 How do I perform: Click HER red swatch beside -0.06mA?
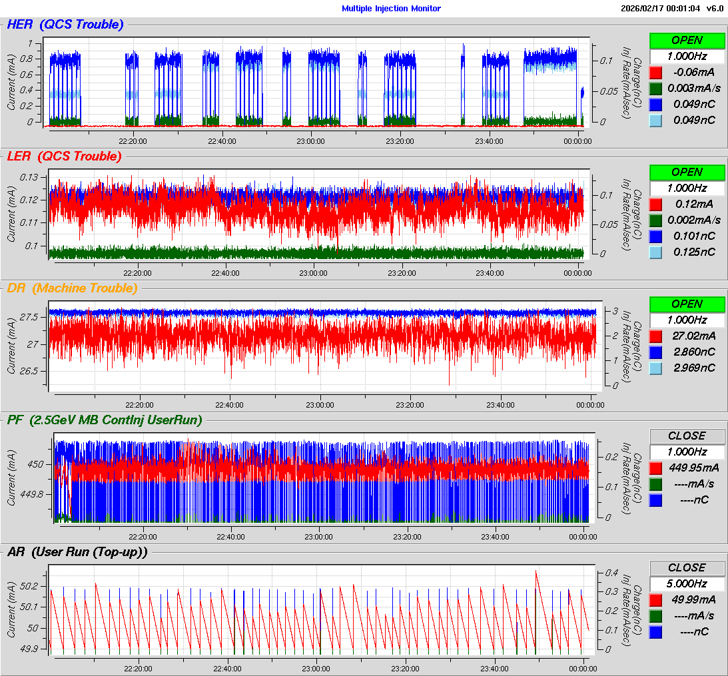pyautogui.click(x=655, y=72)
